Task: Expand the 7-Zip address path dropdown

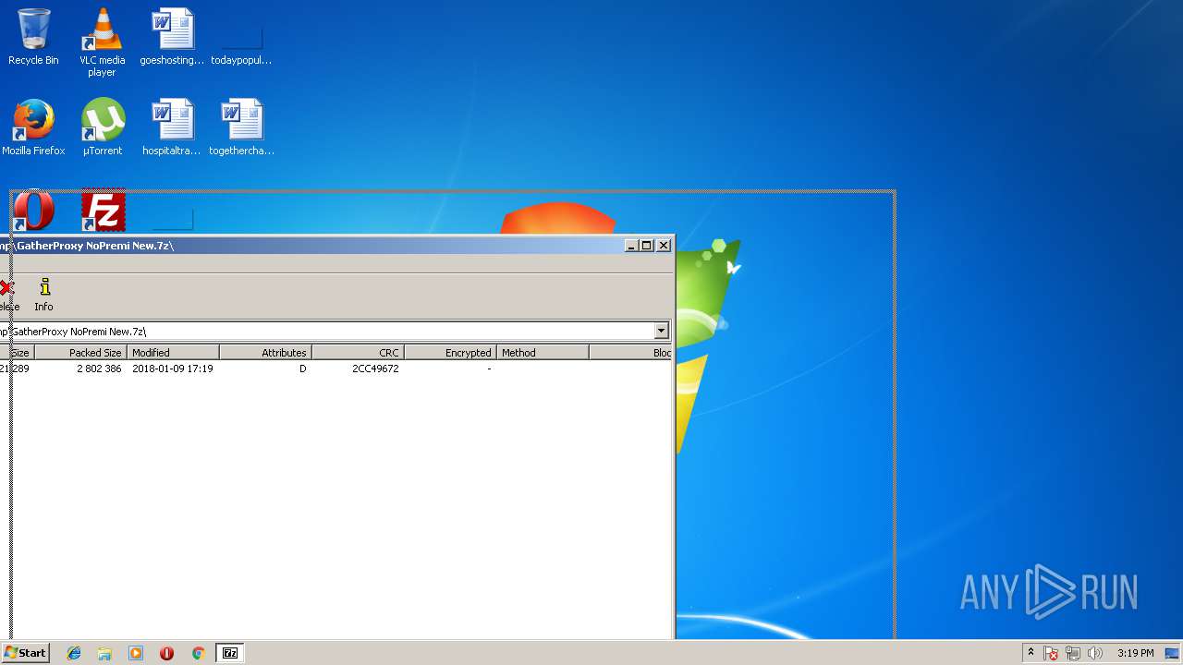Action: [661, 331]
